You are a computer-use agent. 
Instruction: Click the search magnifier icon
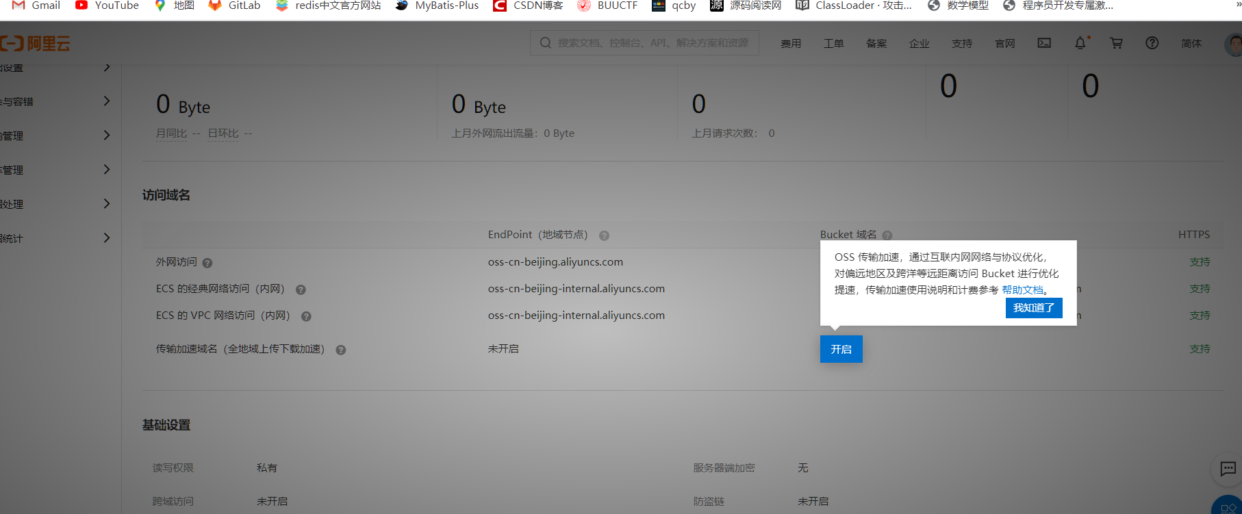546,42
